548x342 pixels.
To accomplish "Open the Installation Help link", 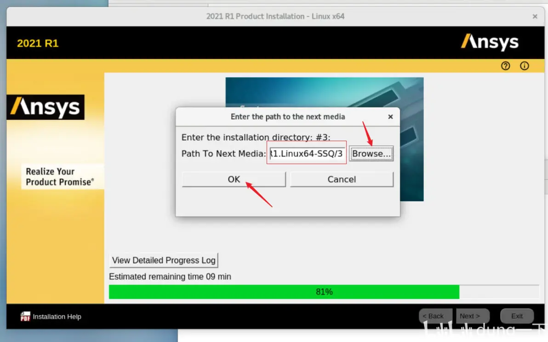I will pos(57,317).
